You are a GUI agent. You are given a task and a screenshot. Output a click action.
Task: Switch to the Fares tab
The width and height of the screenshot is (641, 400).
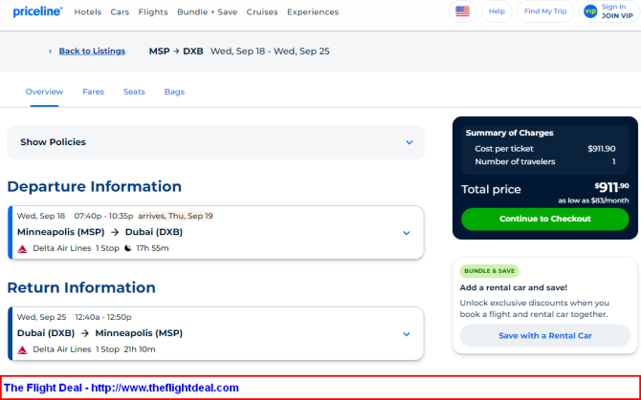[93, 92]
